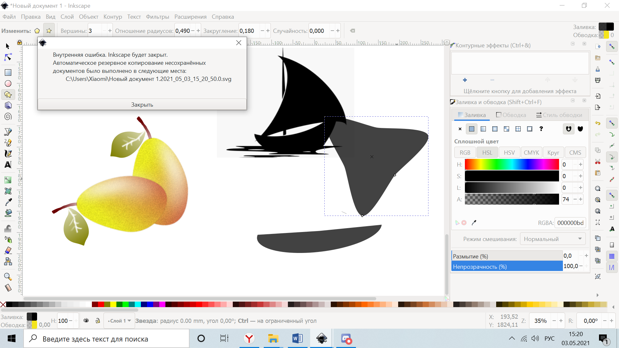Toggle current layer visibility eye

(x=86, y=321)
